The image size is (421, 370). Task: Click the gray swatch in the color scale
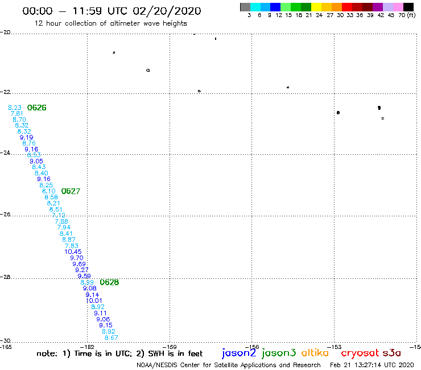245,7
